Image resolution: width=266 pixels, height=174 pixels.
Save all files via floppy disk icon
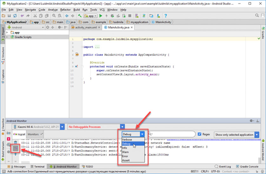[9, 16]
